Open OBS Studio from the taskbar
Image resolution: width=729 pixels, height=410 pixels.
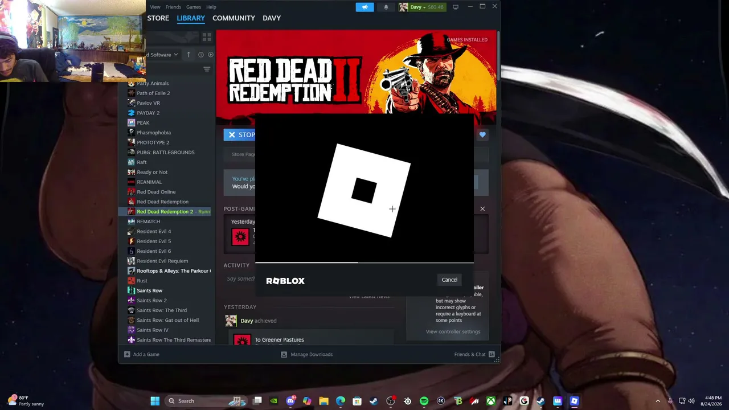pos(391,401)
